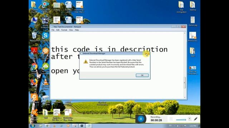Open the orange reader app desktop shortcut

pyautogui.click(x=34, y=98)
